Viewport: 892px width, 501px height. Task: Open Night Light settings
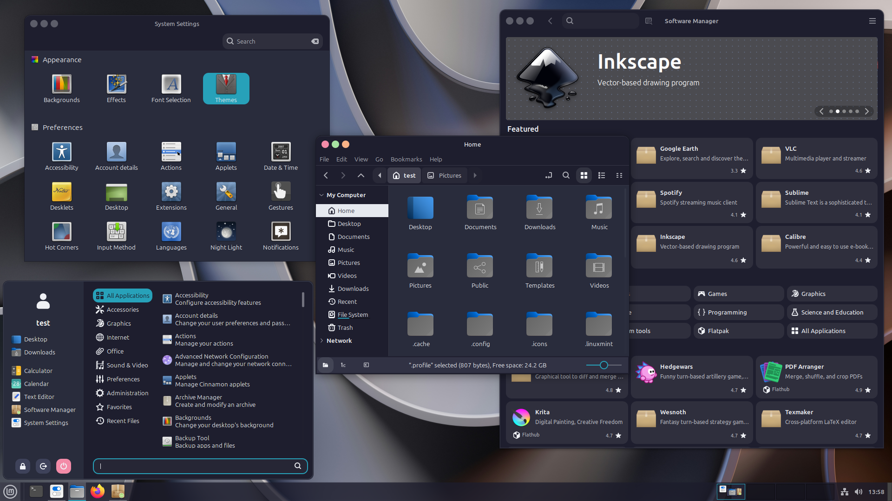click(226, 236)
